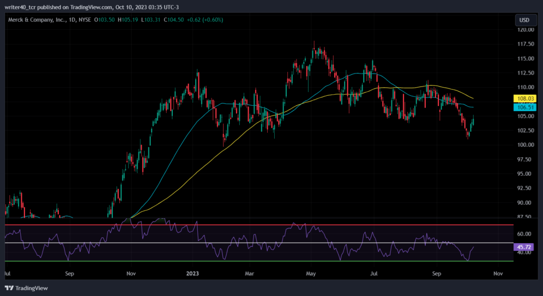The height and width of the screenshot is (296, 543).
Task: Click the Merck & Company, Inc. symbol title
Action: [x=37, y=20]
